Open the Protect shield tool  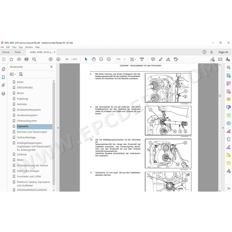(229, 139)
